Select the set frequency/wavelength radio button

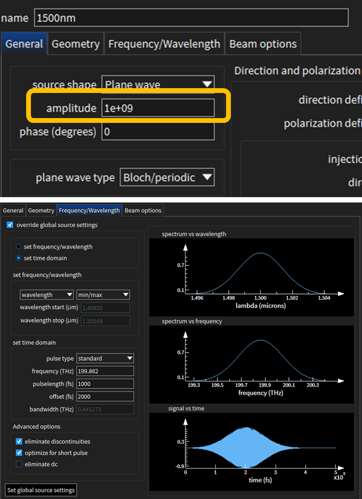[19, 247]
